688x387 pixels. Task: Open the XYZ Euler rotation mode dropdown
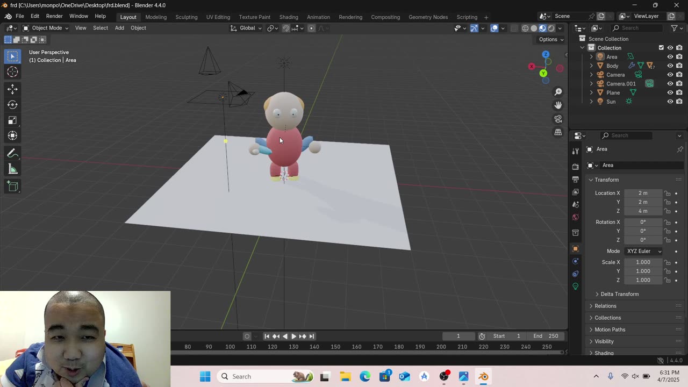[644, 251]
